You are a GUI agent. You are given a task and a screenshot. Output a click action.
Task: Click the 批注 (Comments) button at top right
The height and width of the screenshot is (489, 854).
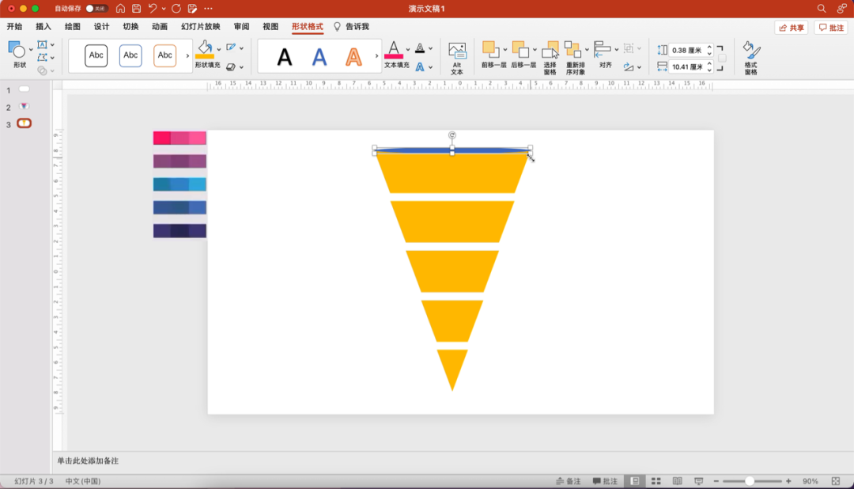[x=832, y=27]
